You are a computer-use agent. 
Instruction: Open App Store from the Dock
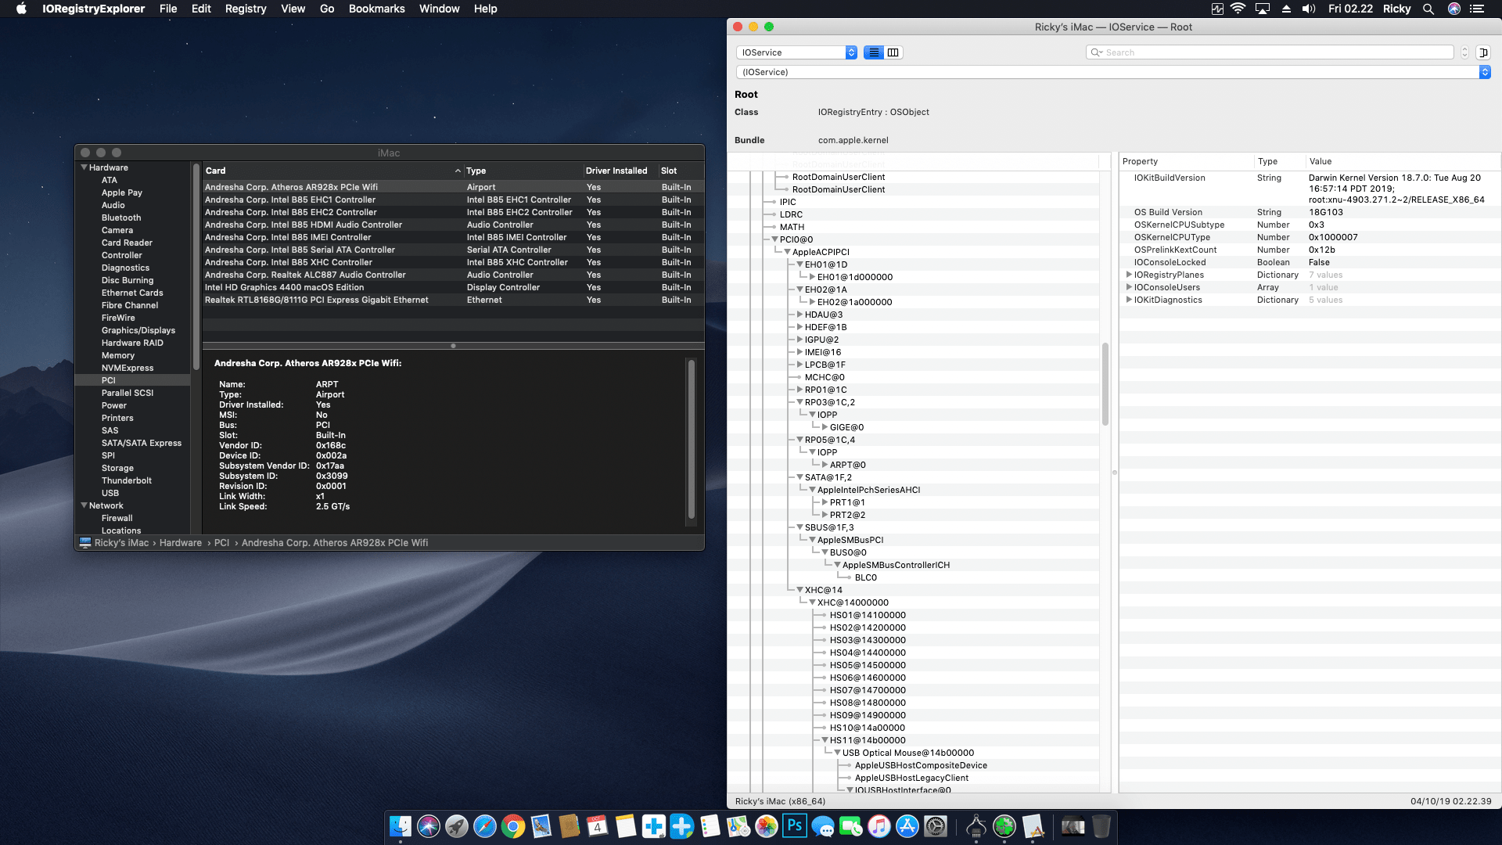coord(907,826)
